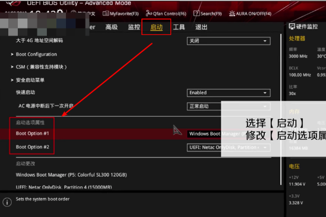The width and height of the screenshot is (326, 217).
Task: Open Qfan Control fan icon
Action: (x=148, y=13)
